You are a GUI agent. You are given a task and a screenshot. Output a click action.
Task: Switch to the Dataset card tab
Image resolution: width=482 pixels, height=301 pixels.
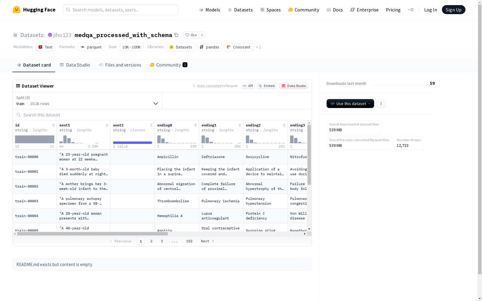tap(34, 65)
